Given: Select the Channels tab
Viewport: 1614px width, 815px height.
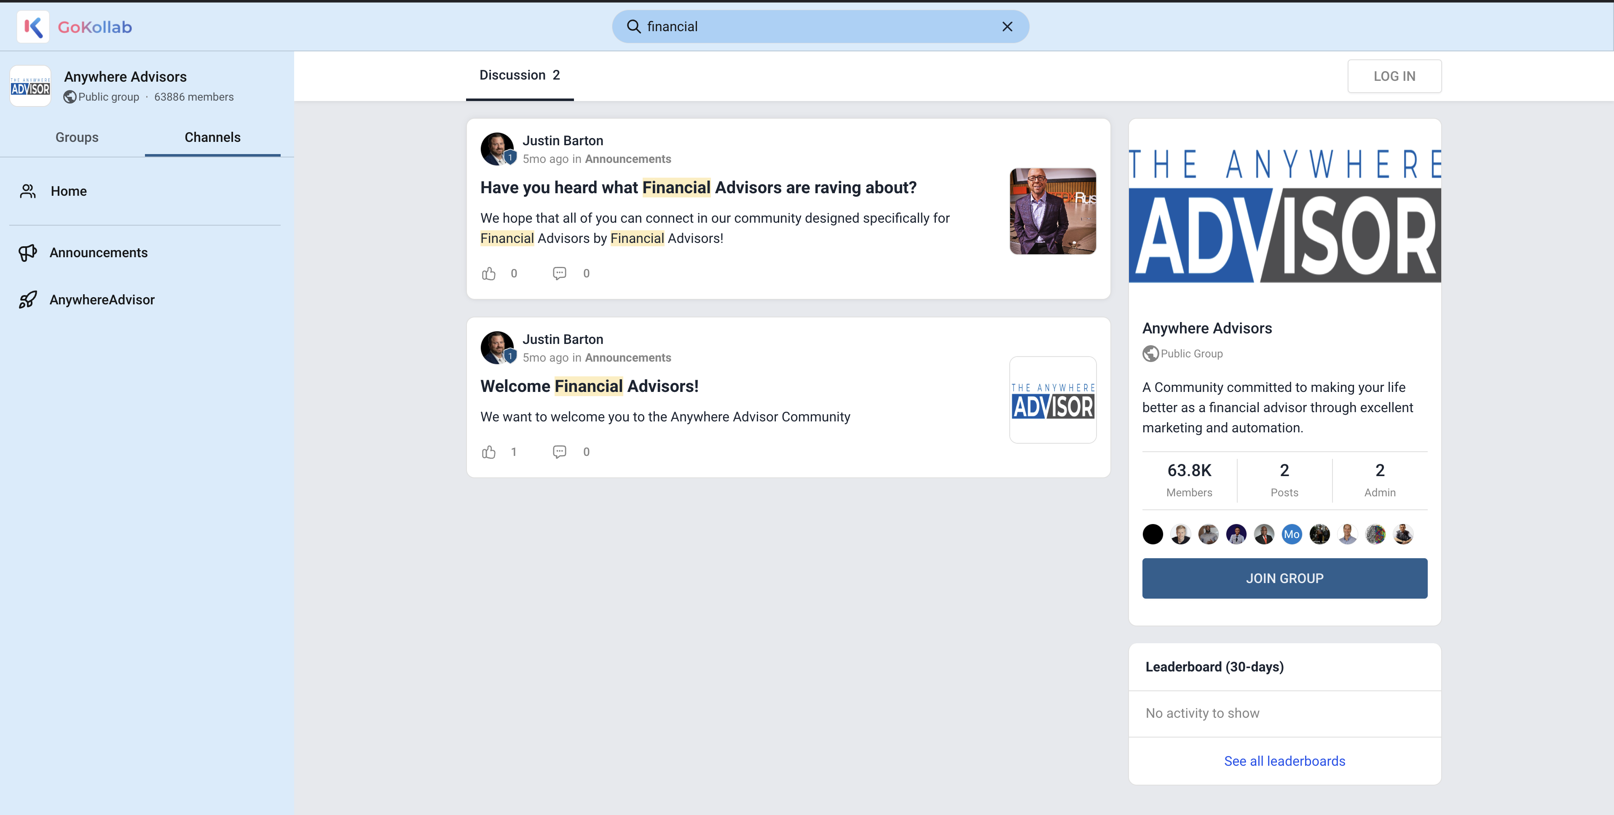Looking at the screenshot, I should [212, 138].
